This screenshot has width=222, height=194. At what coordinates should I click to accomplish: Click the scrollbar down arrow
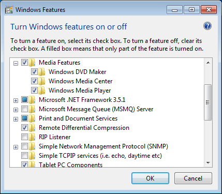208,163
